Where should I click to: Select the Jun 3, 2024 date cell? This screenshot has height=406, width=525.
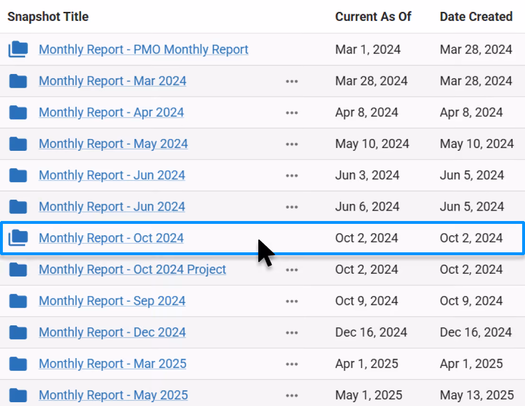point(367,175)
